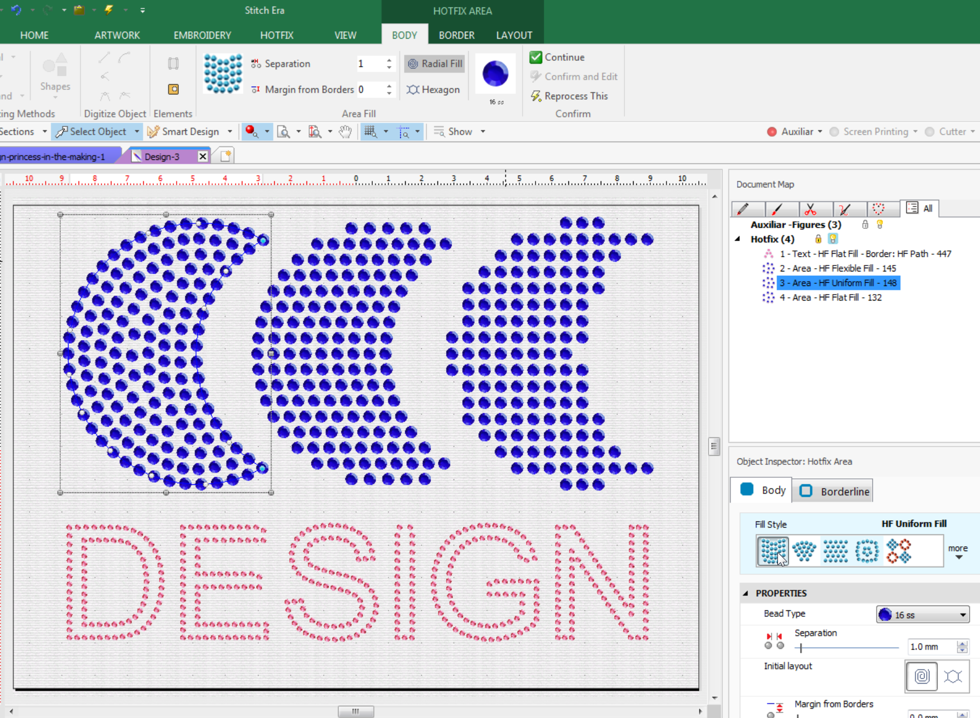
Task: Click Reprocess This
Action: pos(569,96)
